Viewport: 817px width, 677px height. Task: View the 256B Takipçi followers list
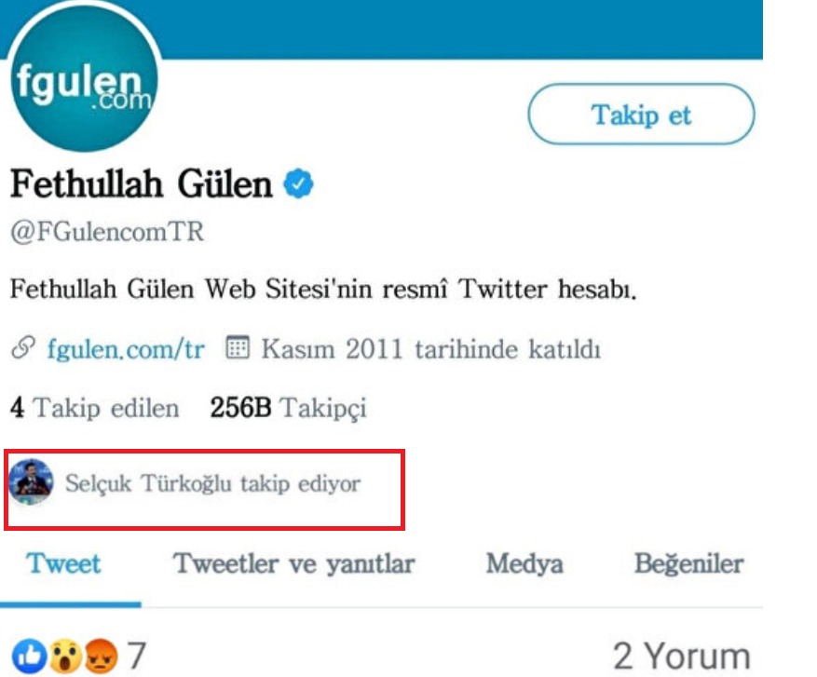[288, 408]
